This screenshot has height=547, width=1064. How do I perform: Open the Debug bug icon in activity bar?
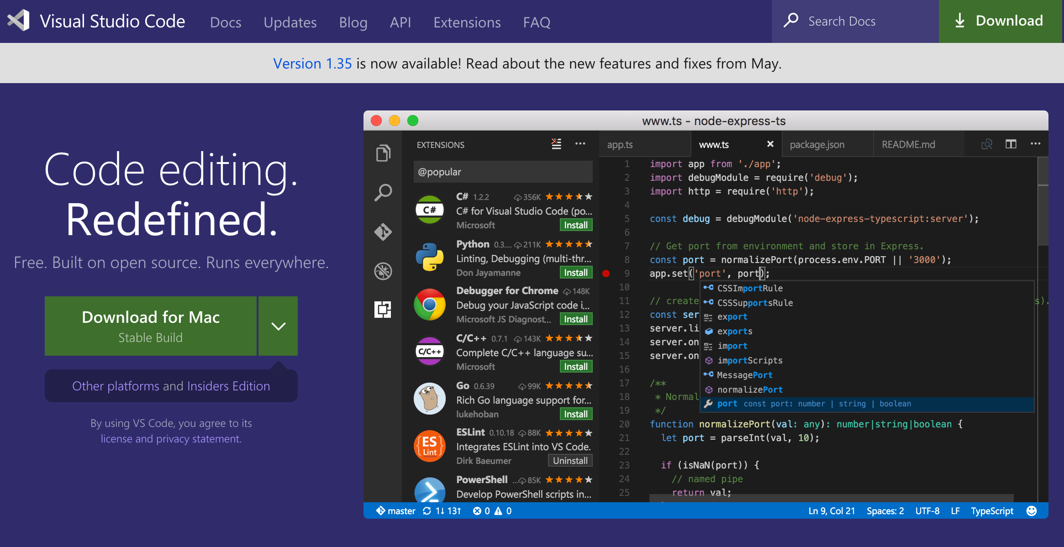(383, 271)
